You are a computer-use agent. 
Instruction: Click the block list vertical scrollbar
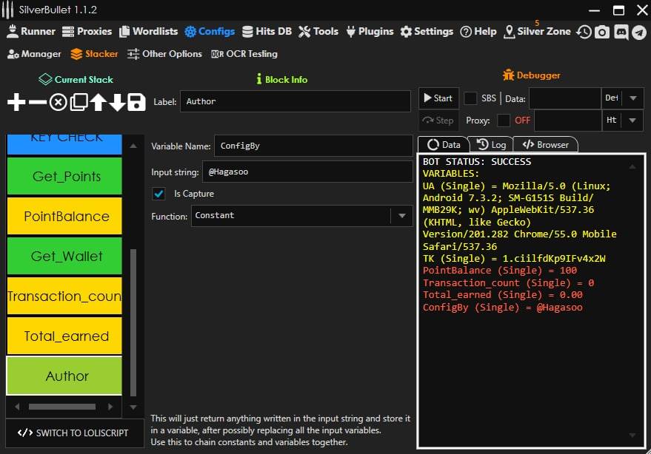tap(133, 322)
